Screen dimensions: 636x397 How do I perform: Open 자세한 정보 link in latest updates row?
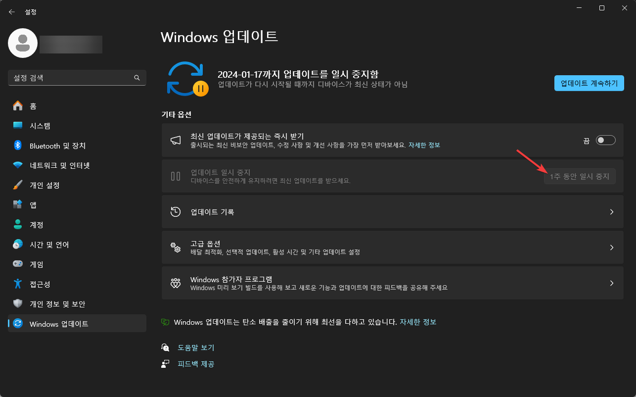click(424, 145)
